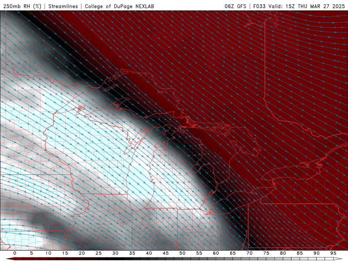Viewport: 348px width, 261px height.
Task: Click the colorbar tick label "5"
Action: click(x=31, y=253)
